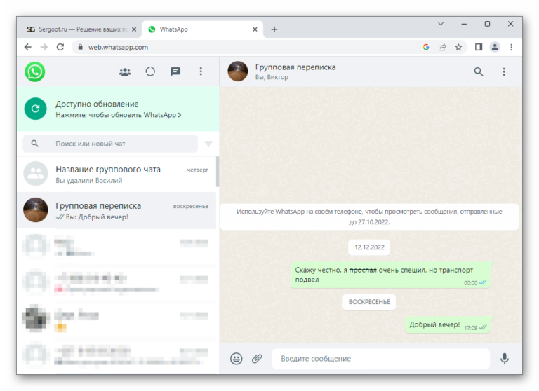
Task: Open the browser profile avatar
Action: [495, 47]
